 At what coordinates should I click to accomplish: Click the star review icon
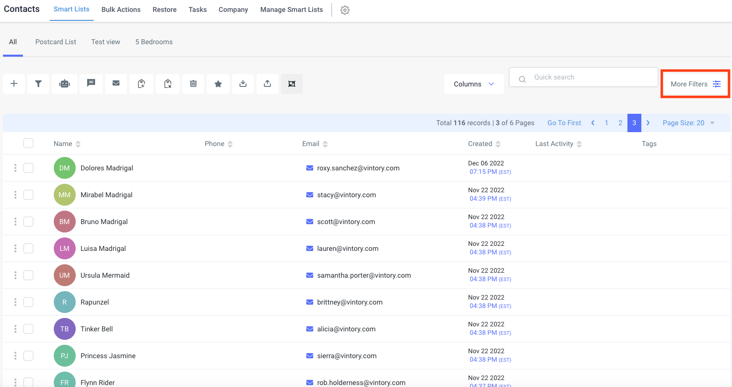click(x=218, y=84)
